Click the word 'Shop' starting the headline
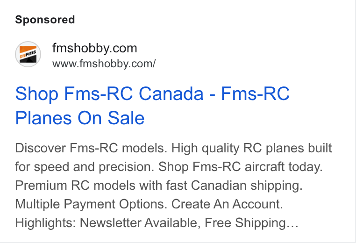The height and width of the screenshot is (243, 356). tap(37, 93)
